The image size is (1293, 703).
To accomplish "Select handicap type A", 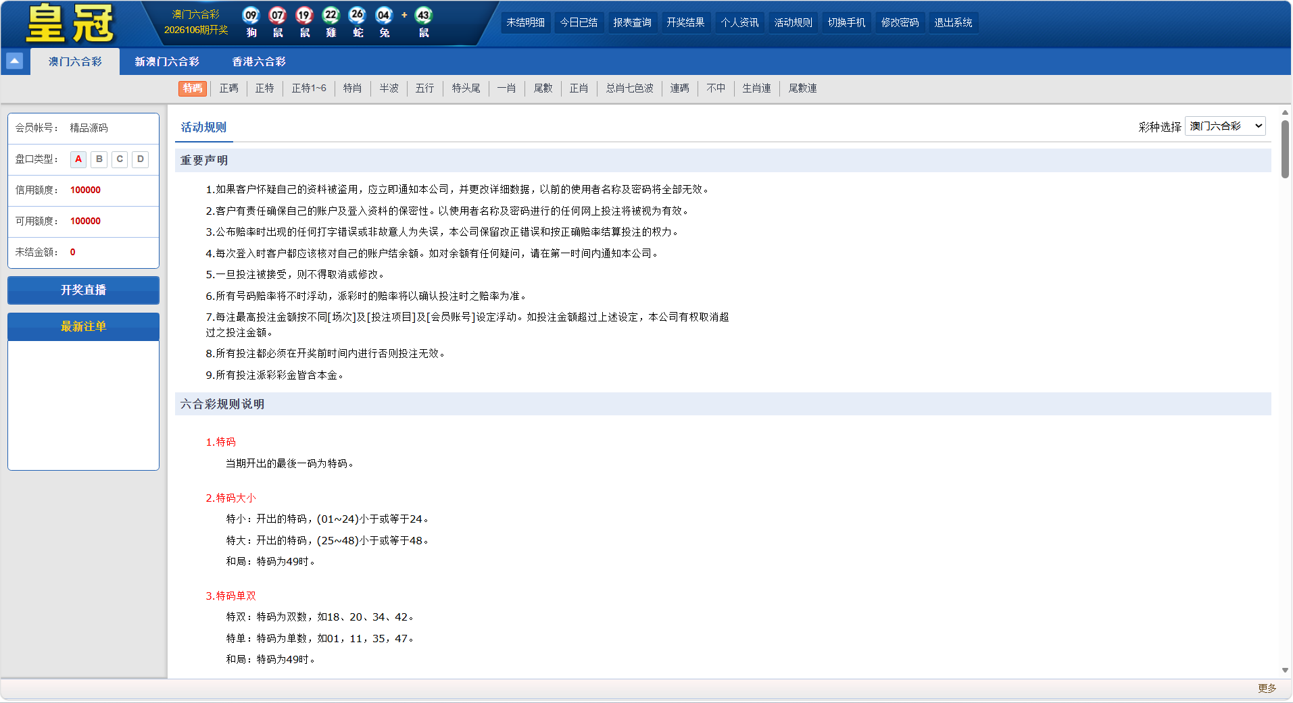I will (78, 159).
